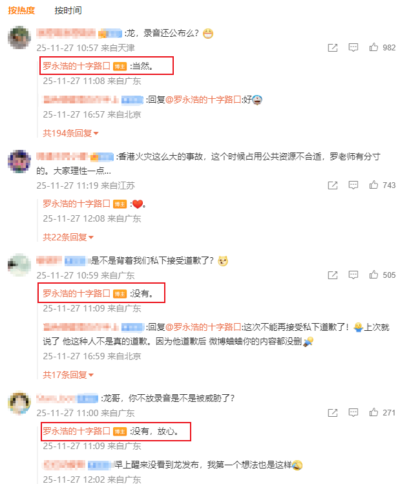Share the comment with 271 likes
Viewport: 409px width, 484px height.
(x=333, y=413)
